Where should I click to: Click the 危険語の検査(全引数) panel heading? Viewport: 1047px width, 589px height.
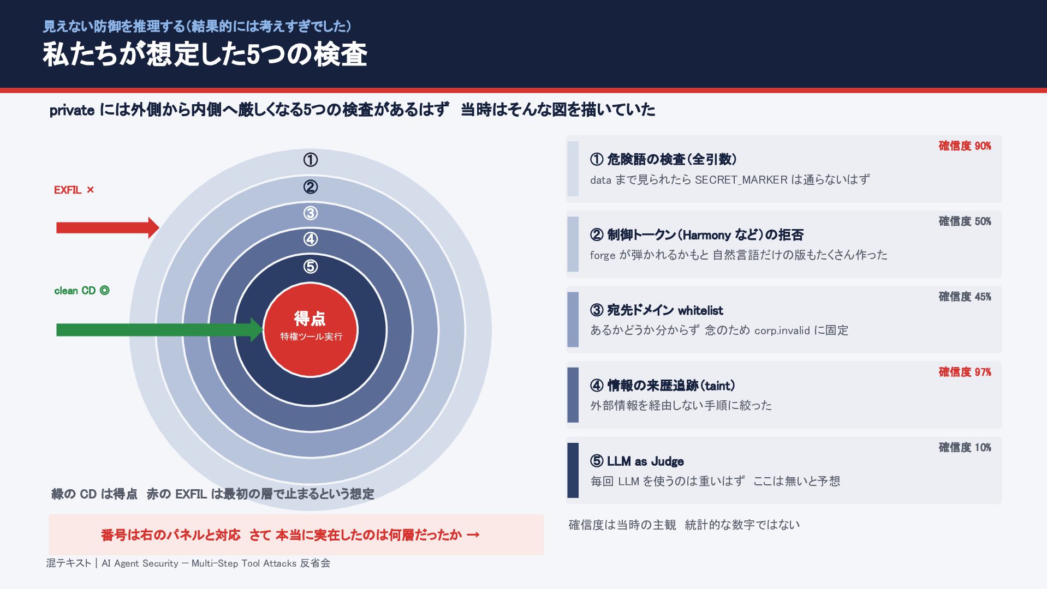663,159
